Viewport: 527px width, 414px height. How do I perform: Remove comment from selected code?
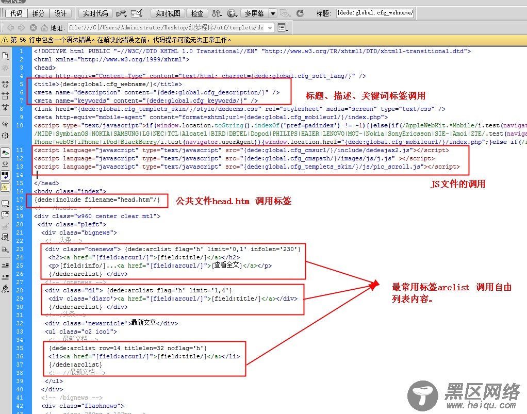[5, 214]
